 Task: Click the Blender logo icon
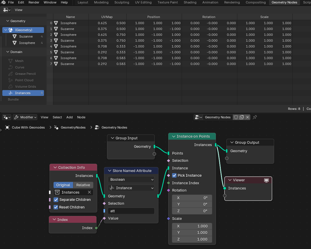(3, 2)
